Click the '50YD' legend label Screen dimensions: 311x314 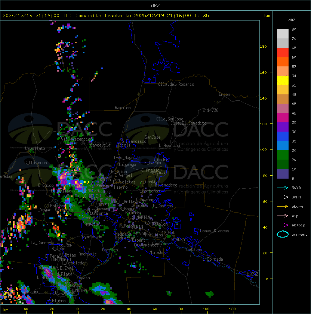pos(296,188)
